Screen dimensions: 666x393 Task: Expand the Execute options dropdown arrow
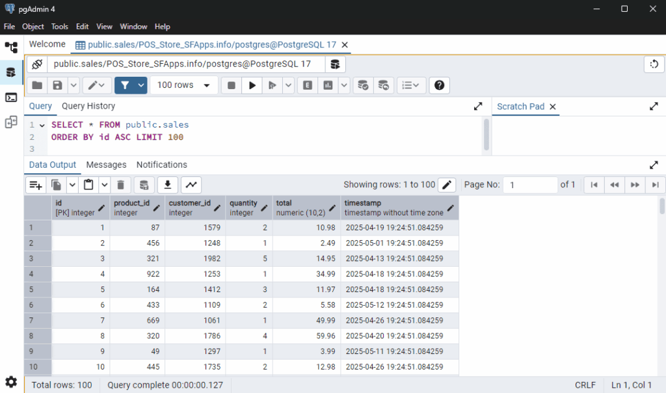pyautogui.click(x=288, y=85)
